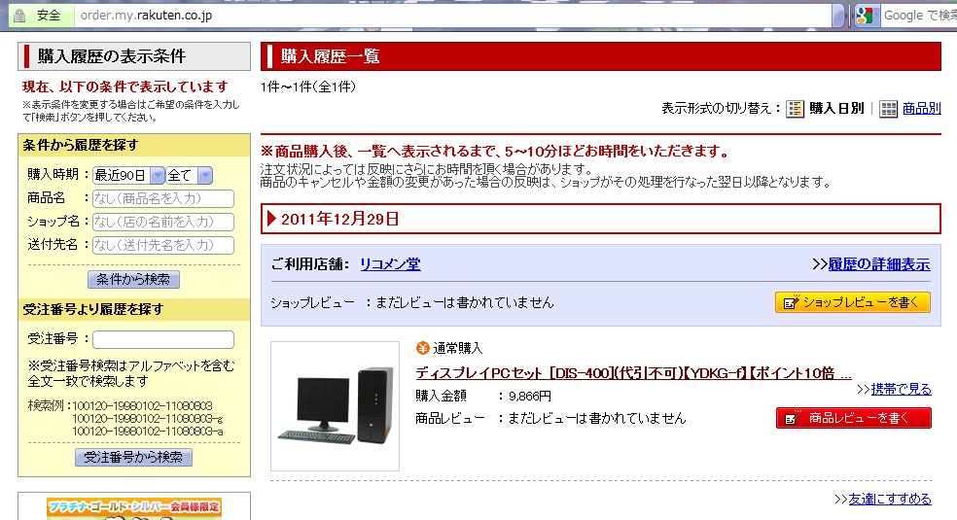Click the 商品レビューを書く button
Viewport: 957px width, 520px height.
click(853, 418)
